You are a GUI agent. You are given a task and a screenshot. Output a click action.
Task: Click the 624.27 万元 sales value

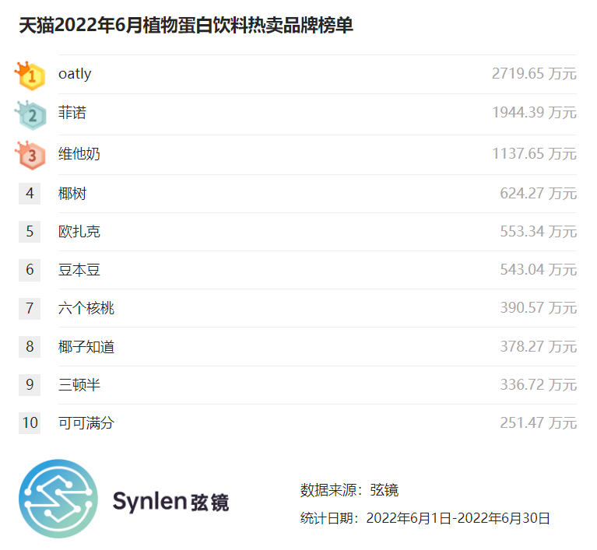click(539, 194)
